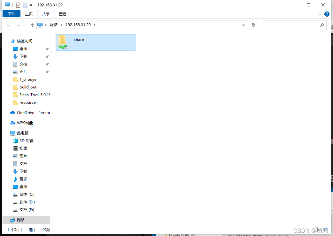Open 3D 对象 under This PC
The height and width of the screenshot is (236, 333).
tap(26, 141)
